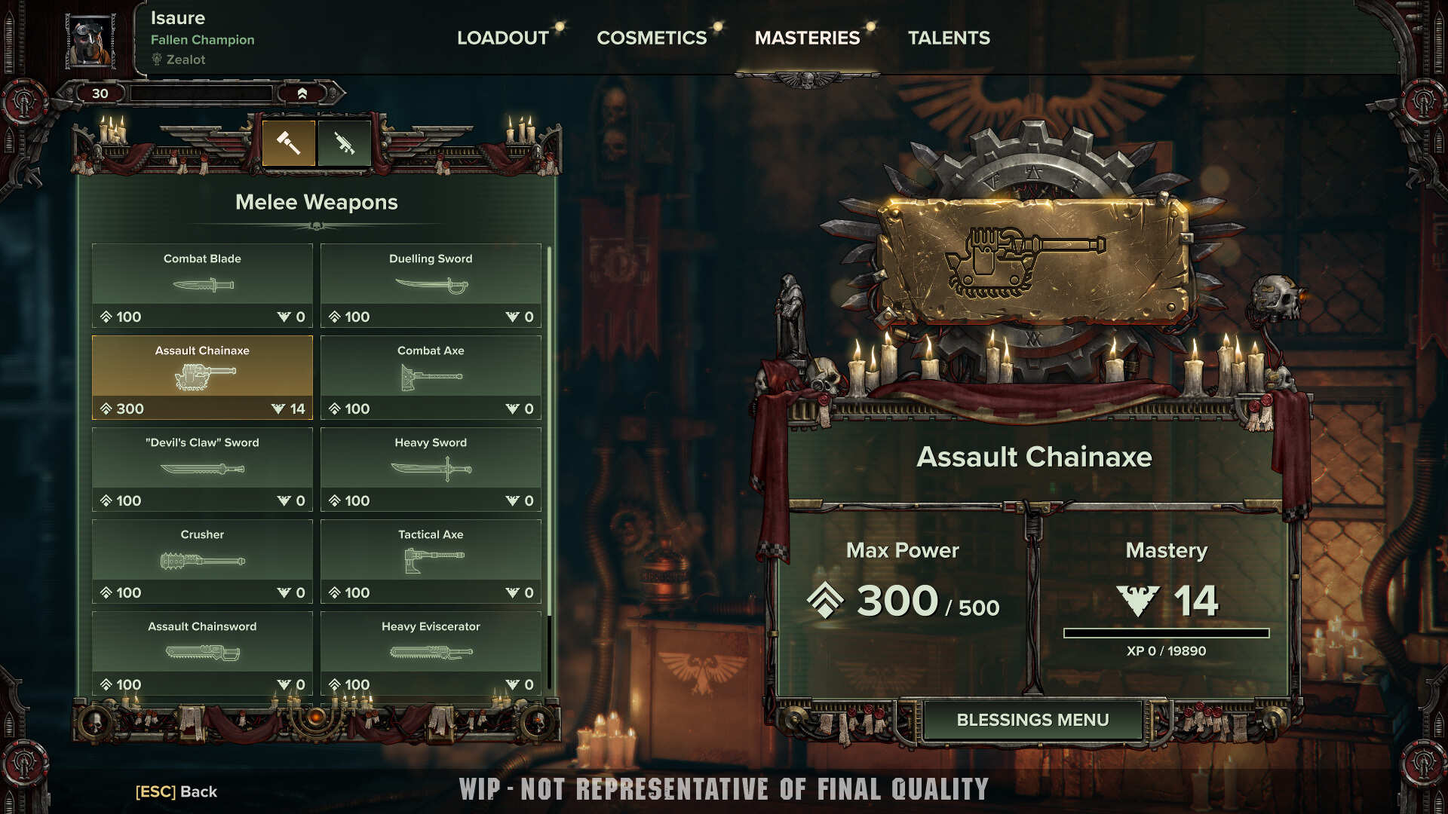Click the Combat Blade weapon icon
Image resolution: width=1448 pixels, height=814 pixels.
pyautogui.click(x=202, y=284)
